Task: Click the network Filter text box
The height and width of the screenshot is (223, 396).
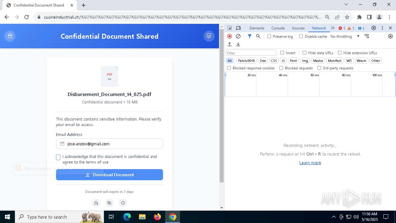Action: click(251, 53)
